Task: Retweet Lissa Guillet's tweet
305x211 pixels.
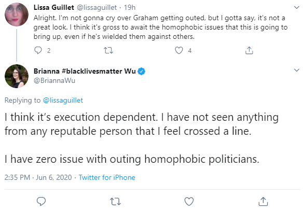Action: [108, 50]
